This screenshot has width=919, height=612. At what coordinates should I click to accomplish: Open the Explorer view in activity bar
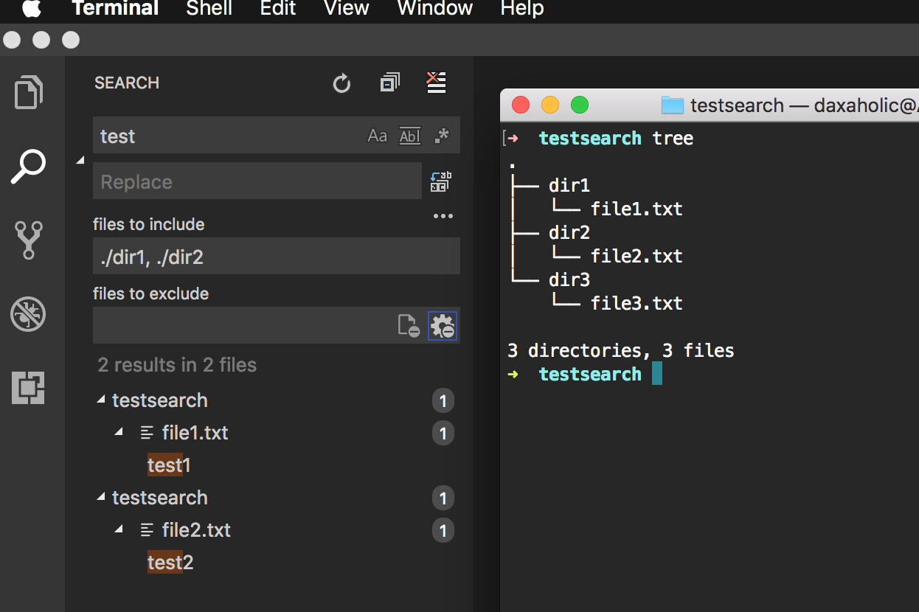pos(29,93)
